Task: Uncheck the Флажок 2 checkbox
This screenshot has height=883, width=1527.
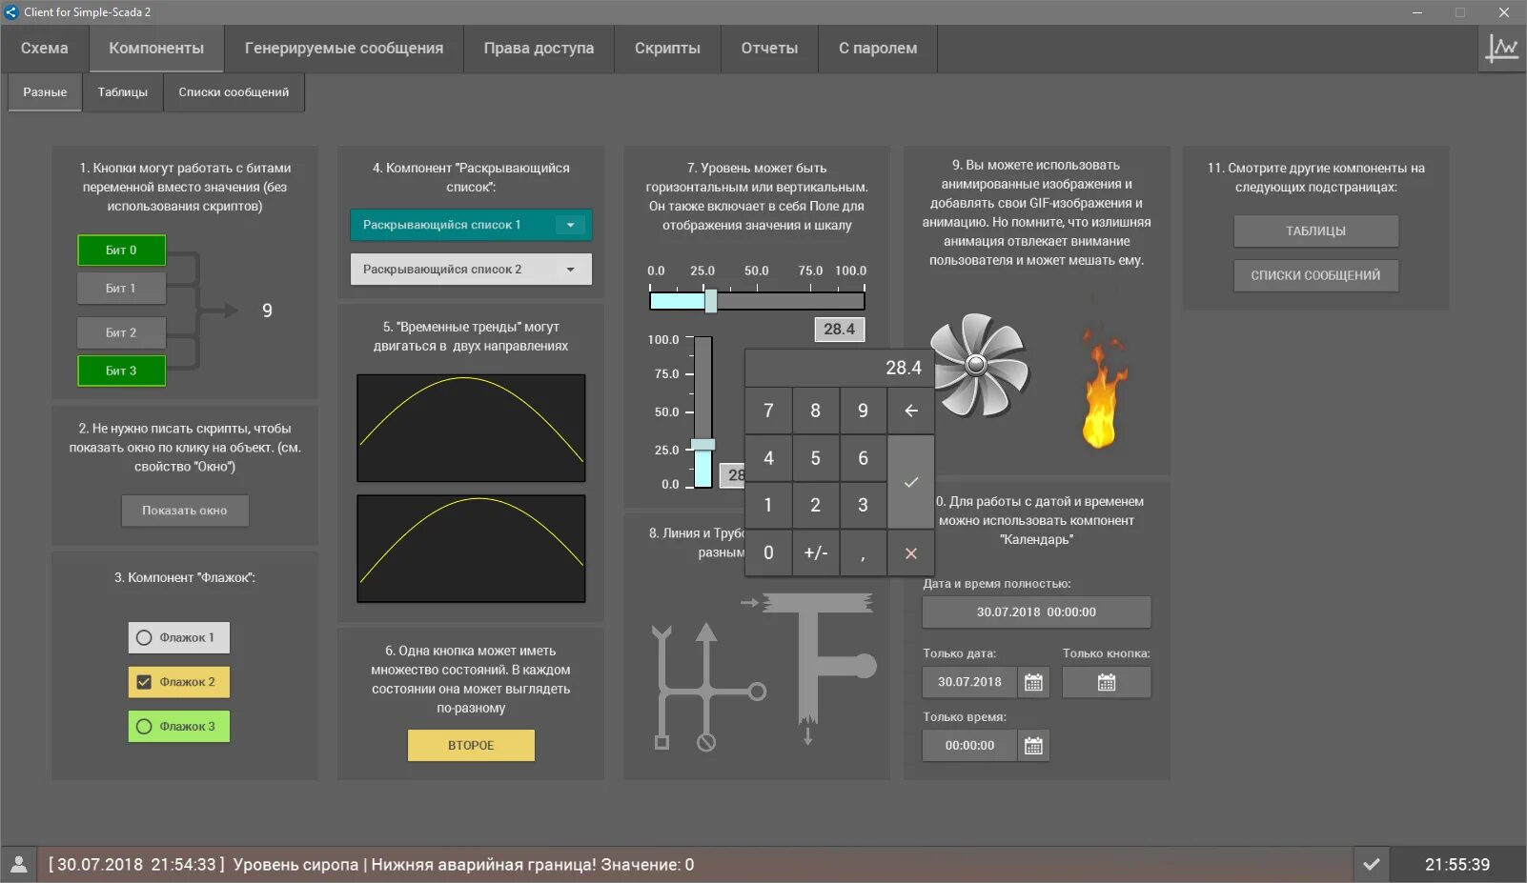Action: (179, 682)
